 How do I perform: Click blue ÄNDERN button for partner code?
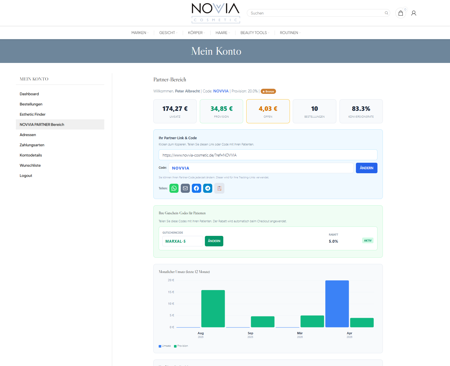366,168
